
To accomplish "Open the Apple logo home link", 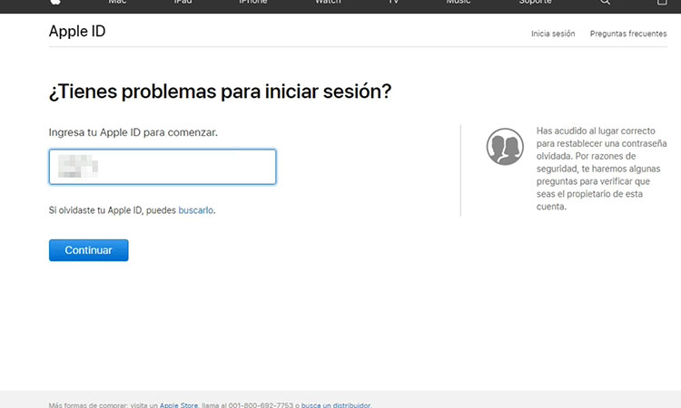I will 55,2.
